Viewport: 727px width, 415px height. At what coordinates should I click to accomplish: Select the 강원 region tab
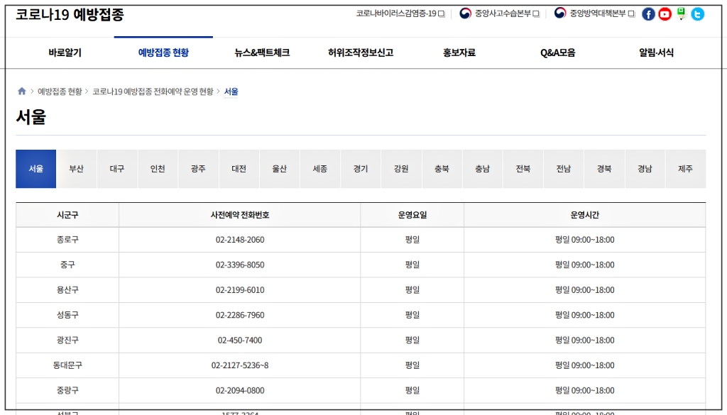coord(401,169)
